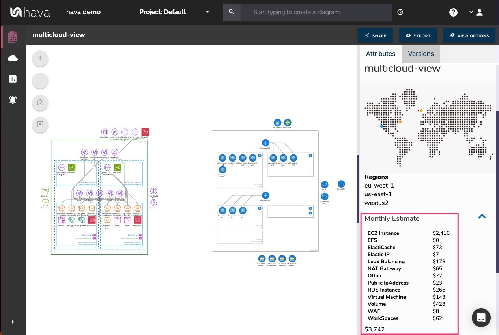Zoom out on the diagram canvas
499x335 pixels.
point(40,80)
